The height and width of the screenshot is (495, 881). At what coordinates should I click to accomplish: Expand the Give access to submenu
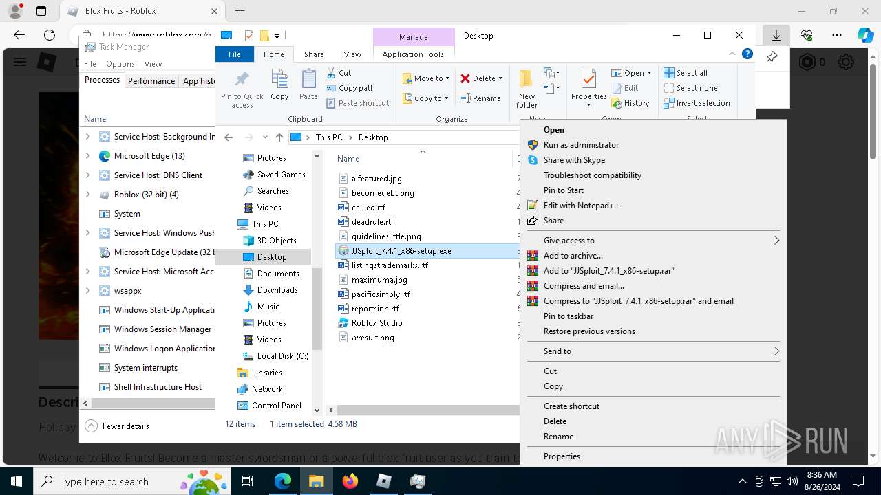pos(653,241)
